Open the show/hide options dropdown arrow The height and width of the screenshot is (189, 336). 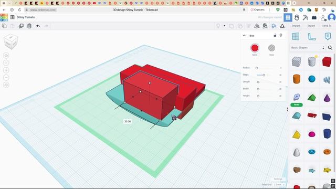click(x=224, y=26)
